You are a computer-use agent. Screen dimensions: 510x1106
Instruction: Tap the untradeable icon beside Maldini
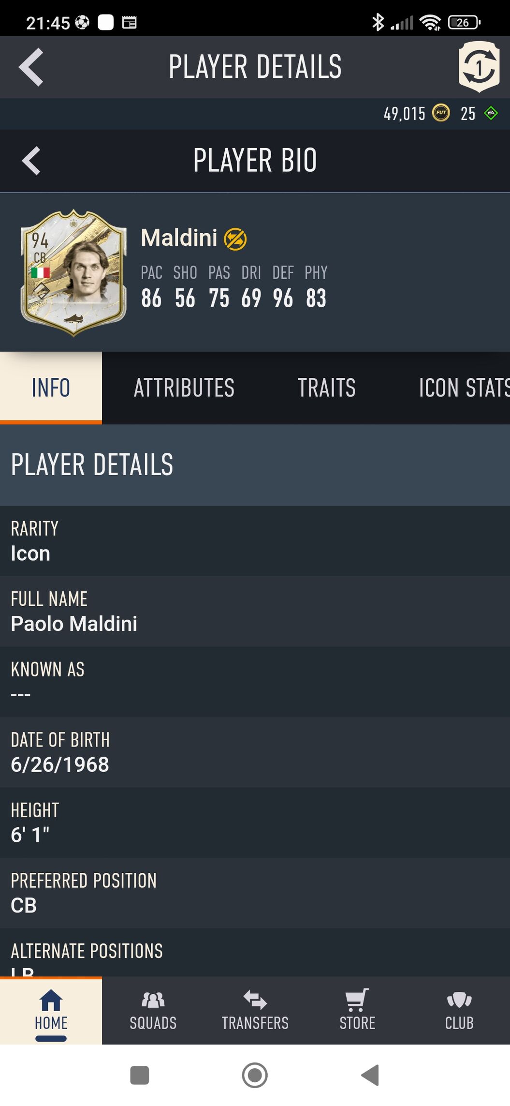pyautogui.click(x=235, y=239)
